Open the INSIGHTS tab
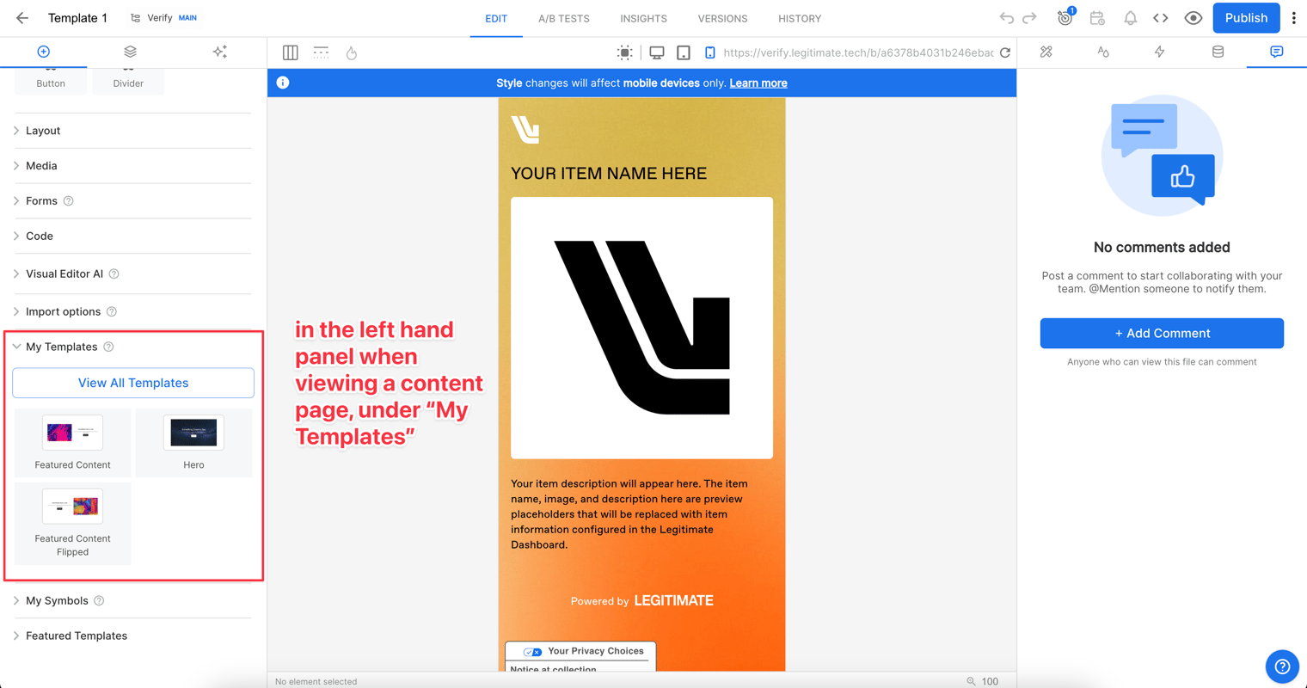Image resolution: width=1307 pixels, height=688 pixels. (x=643, y=18)
